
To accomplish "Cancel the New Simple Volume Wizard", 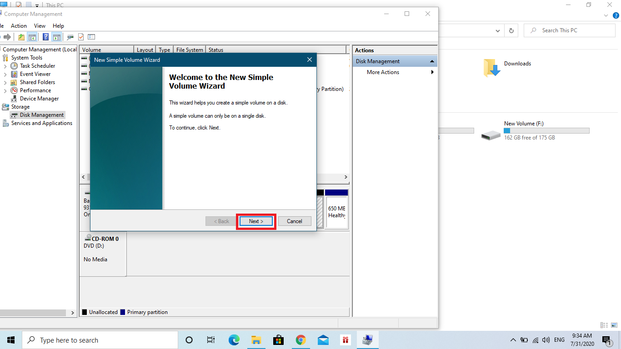I will [294, 221].
